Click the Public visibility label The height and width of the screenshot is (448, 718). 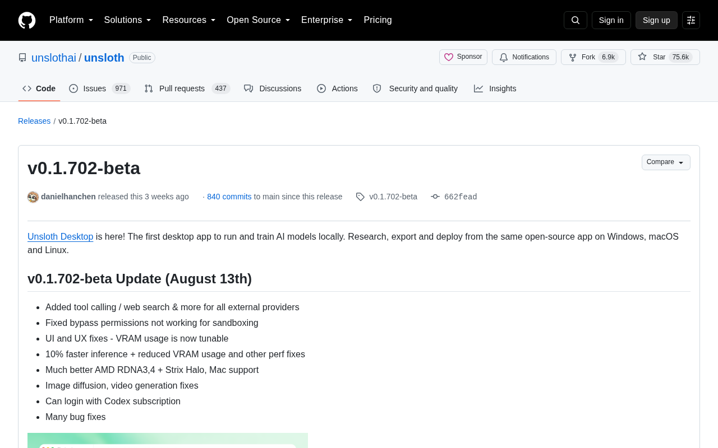coord(142,58)
